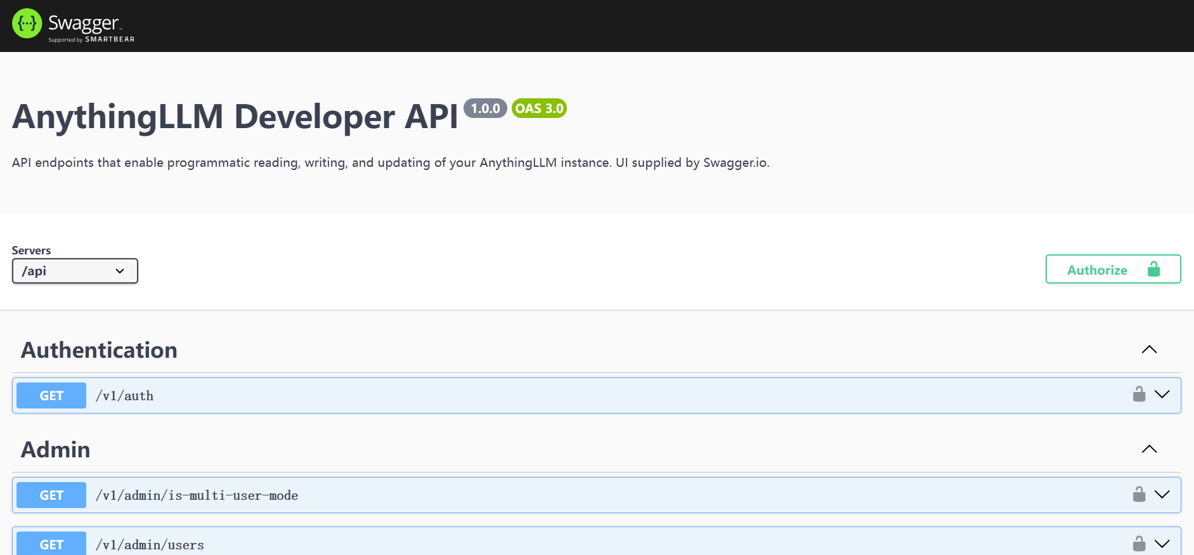The width and height of the screenshot is (1194, 555).
Task: Click GET button for is-multi-user-mode
Action: point(51,495)
